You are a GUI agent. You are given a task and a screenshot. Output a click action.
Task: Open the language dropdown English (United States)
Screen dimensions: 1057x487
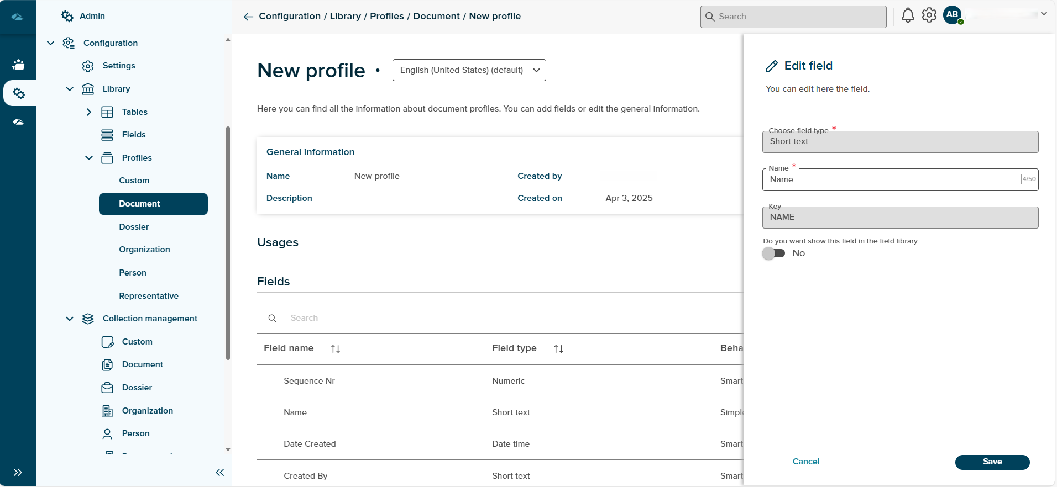point(469,70)
